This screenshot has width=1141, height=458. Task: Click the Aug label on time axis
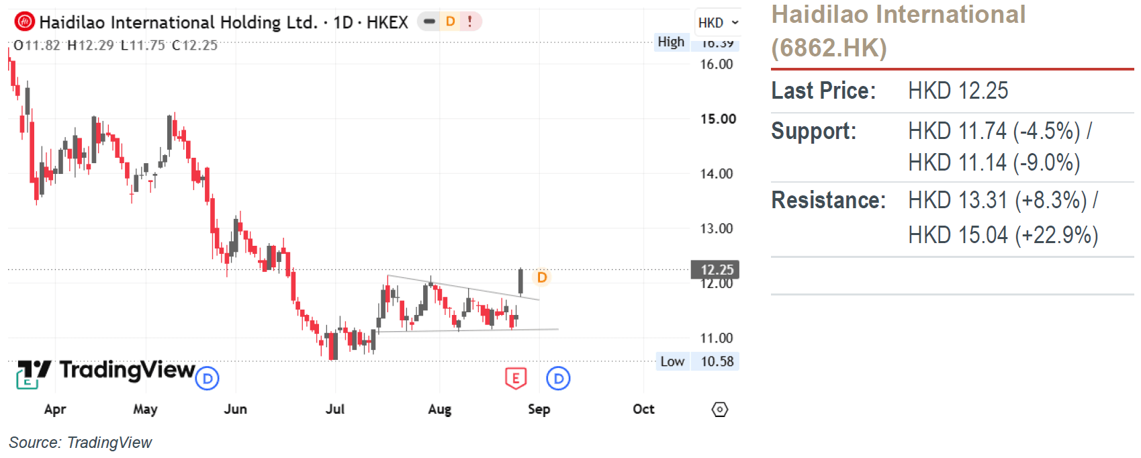pos(440,409)
